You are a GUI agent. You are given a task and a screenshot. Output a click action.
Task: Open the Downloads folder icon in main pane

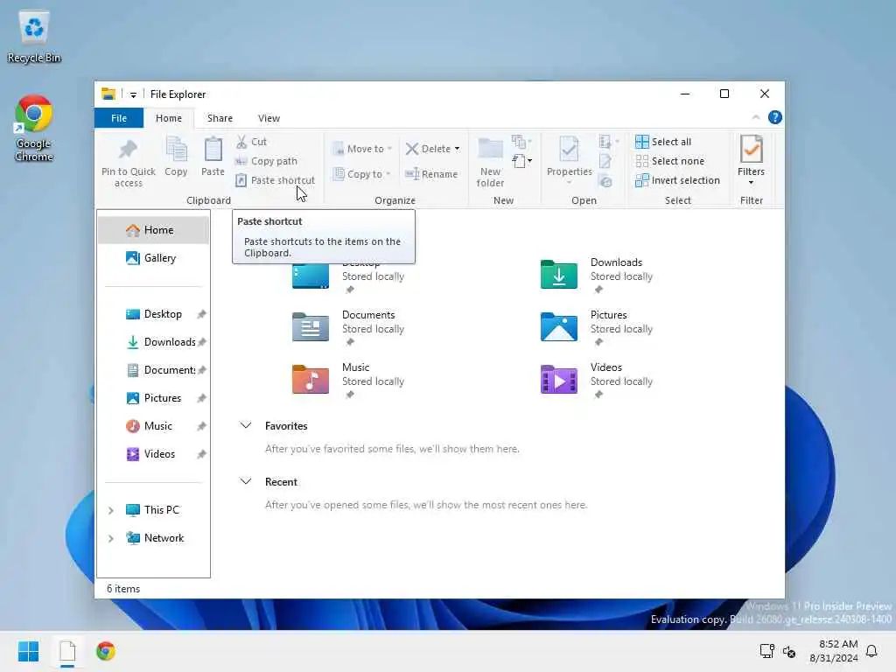559,274
